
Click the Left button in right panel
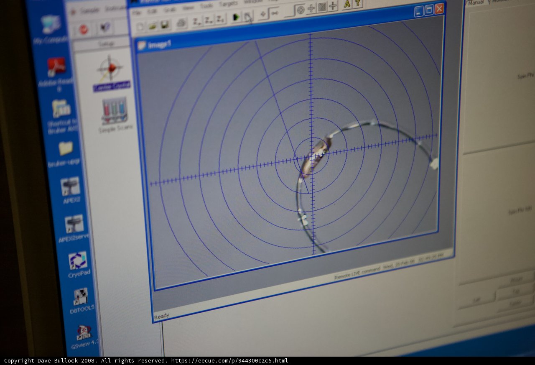(476, 299)
